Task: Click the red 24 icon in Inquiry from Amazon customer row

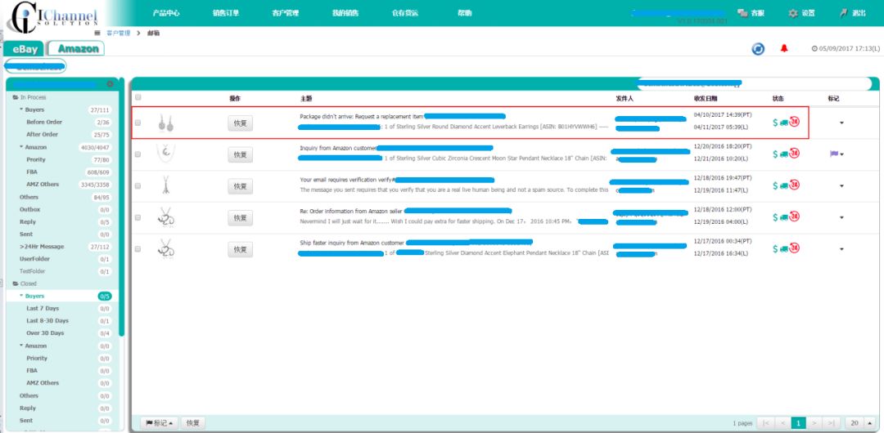Action: 794,153
